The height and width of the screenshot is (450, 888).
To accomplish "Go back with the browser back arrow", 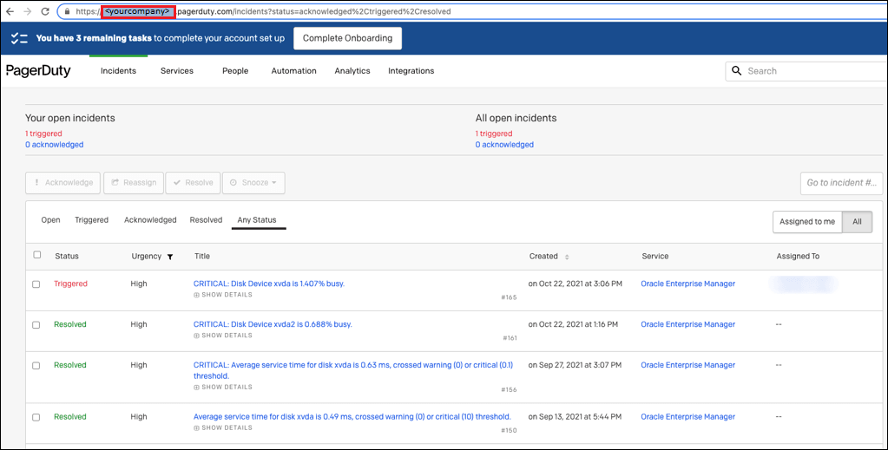I will pyautogui.click(x=10, y=11).
